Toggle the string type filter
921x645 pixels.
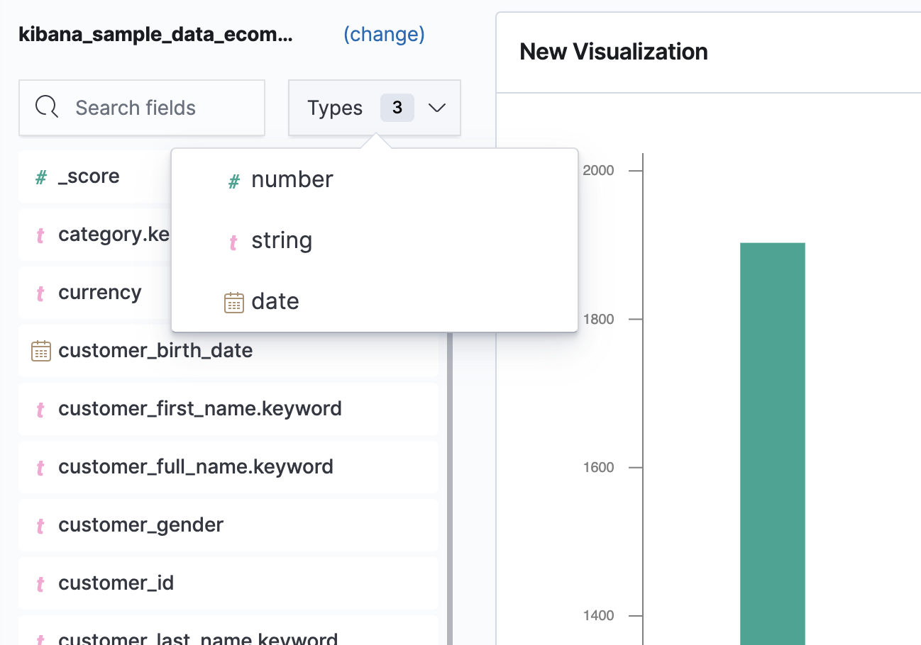[282, 241]
